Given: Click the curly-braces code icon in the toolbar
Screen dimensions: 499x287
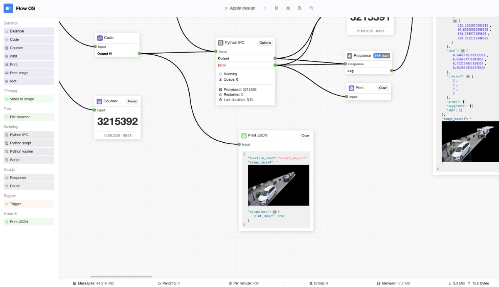Looking at the screenshot, I should point(277,8).
